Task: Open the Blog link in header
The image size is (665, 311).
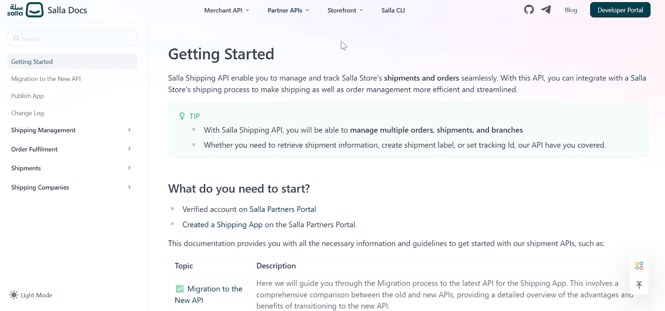Action: tap(571, 10)
